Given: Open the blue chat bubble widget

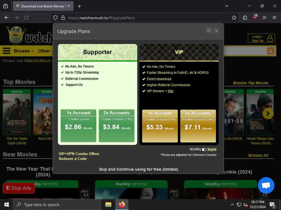Looking at the screenshot, I should coord(266,185).
